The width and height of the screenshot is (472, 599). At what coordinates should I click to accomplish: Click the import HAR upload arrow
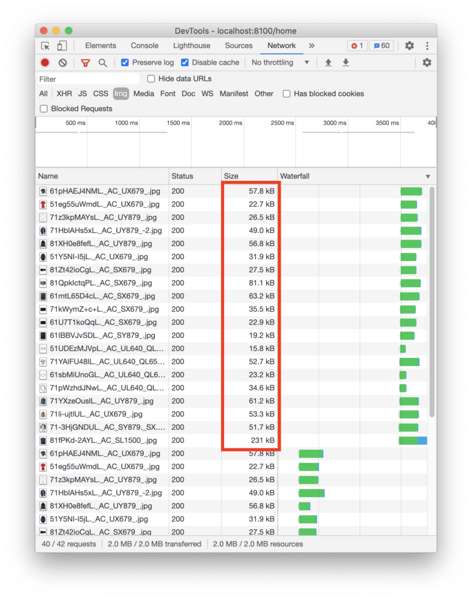[x=328, y=63]
